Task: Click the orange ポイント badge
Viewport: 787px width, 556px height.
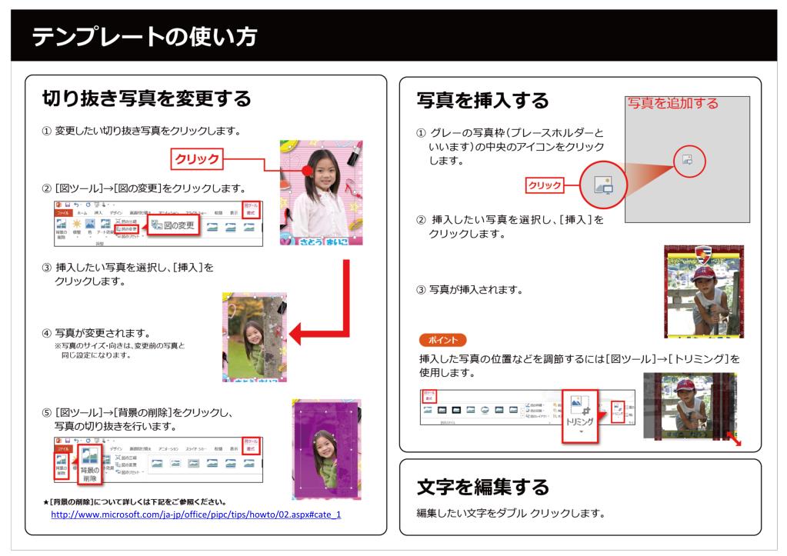Action: point(442,340)
